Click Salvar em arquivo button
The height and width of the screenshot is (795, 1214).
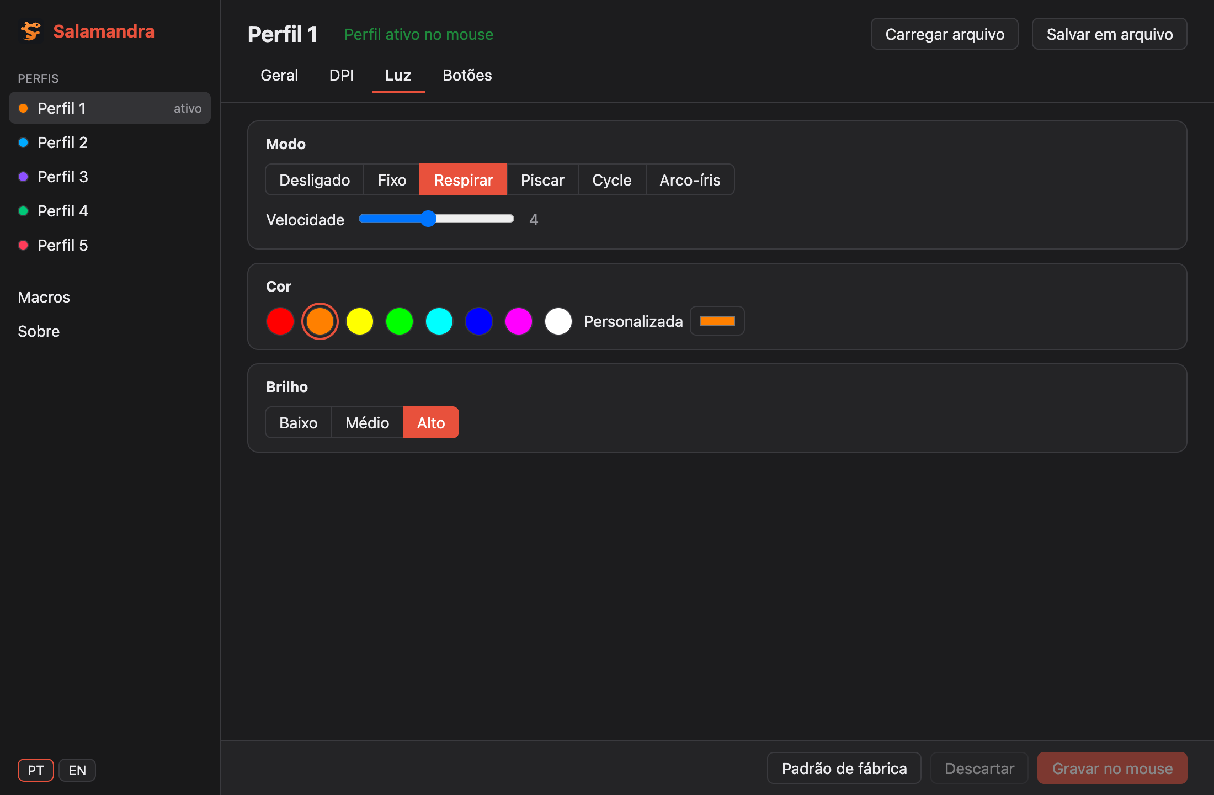click(1110, 34)
